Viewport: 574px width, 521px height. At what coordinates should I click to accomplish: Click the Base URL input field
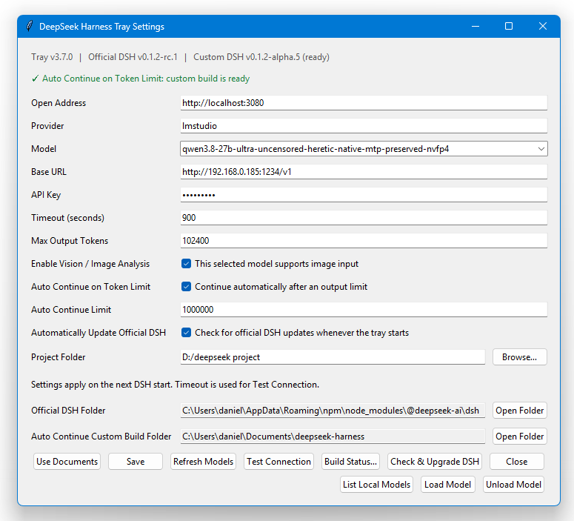pyautogui.click(x=364, y=172)
